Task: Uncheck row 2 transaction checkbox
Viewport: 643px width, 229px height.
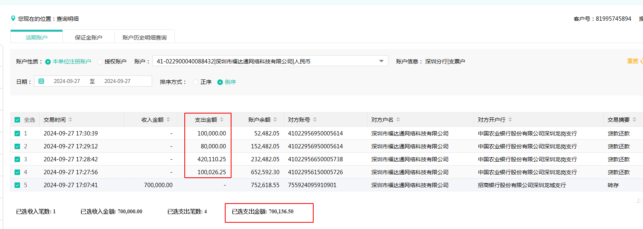Action: click(x=17, y=146)
